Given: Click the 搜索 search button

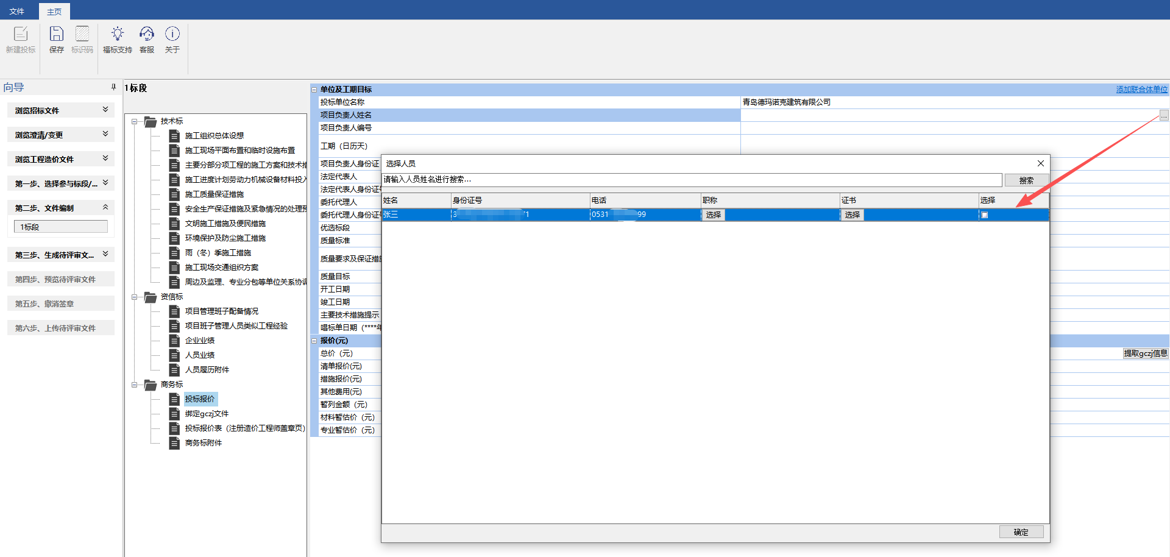Looking at the screenshot, I should point(1026,180).
